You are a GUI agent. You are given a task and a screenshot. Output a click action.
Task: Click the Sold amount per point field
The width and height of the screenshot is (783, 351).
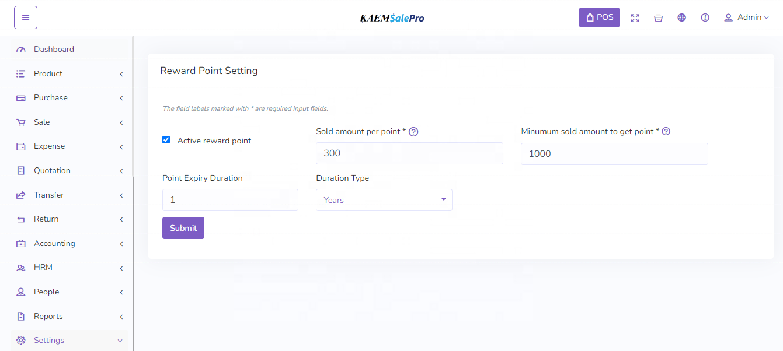[409, 153]
